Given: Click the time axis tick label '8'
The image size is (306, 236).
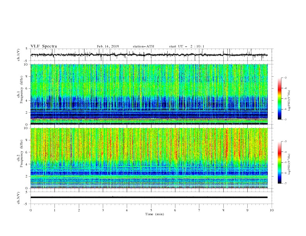Looking at the screenshot, I should (x=223, y=210).
